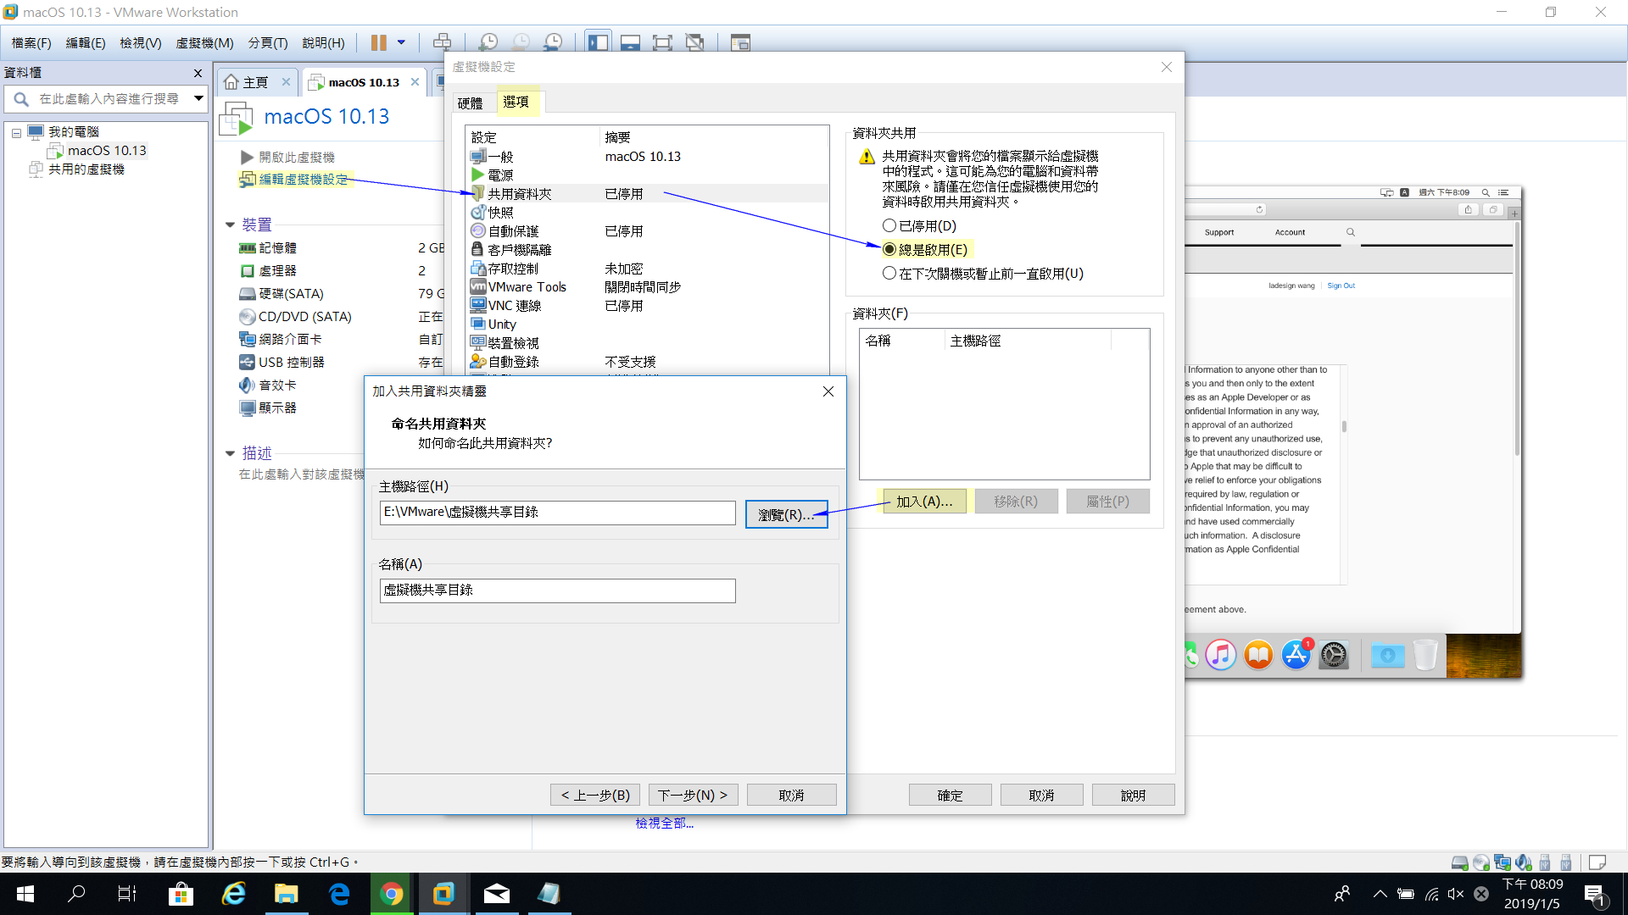This screenshot has width=1628, height=915.
Task: Select the 已停用(D) radio option
Action: (x=889, y=225)
